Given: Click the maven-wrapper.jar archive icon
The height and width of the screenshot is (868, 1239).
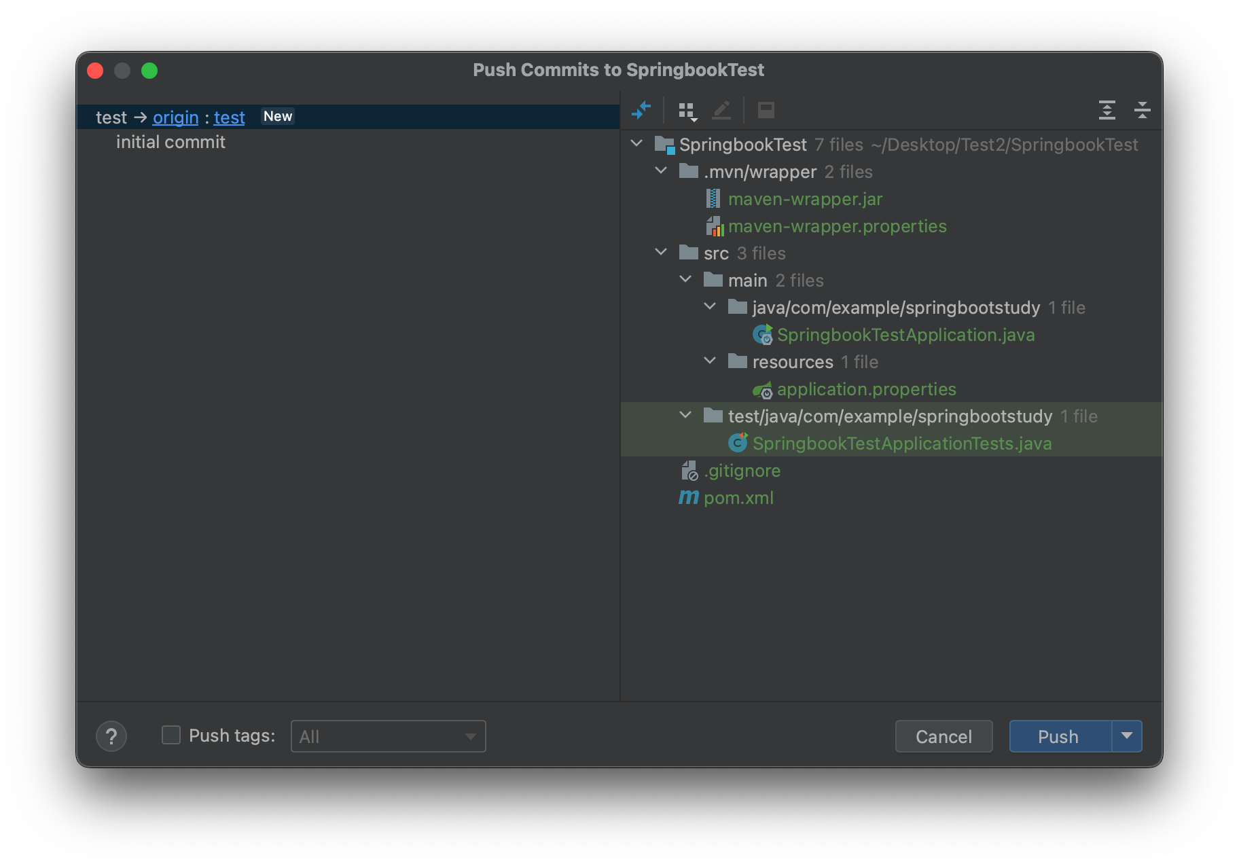Looking at the screenshot, I should click(713, 199).
